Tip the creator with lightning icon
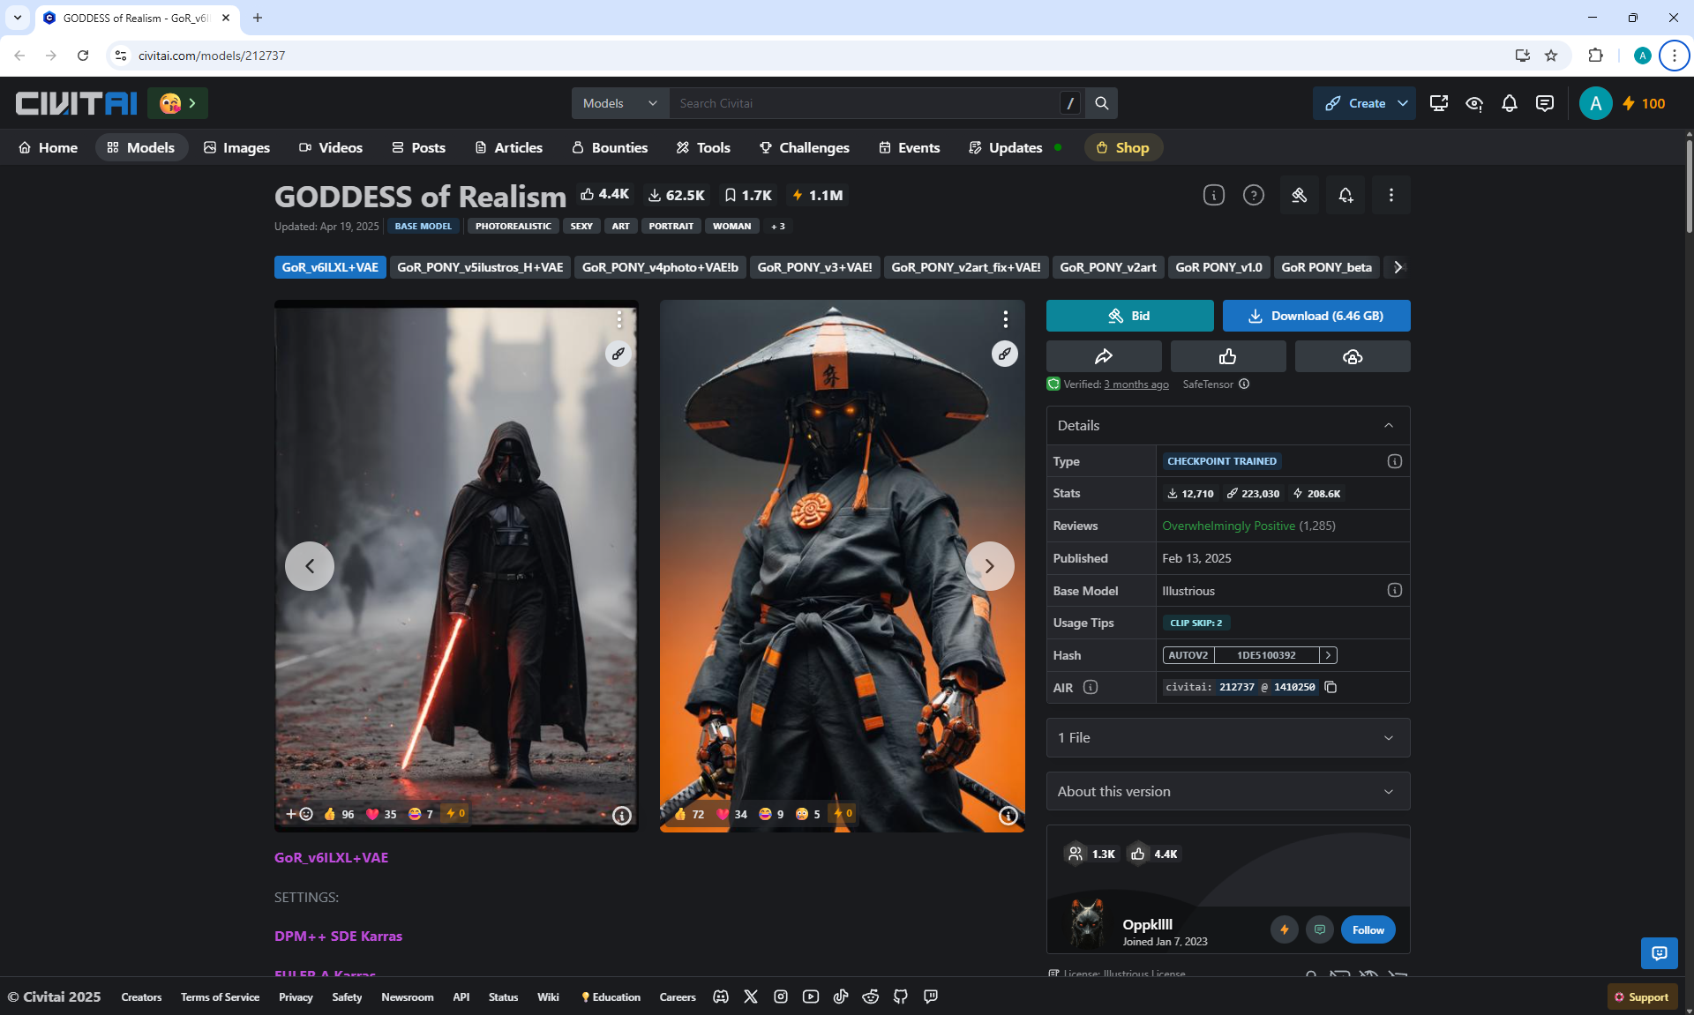The width and height of the screenshot is (1694, 1015). [x=1284, y=929]
